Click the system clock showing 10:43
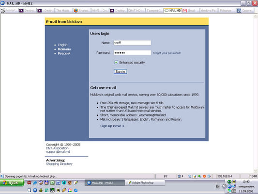258x194 pixels. coord(246,182)
